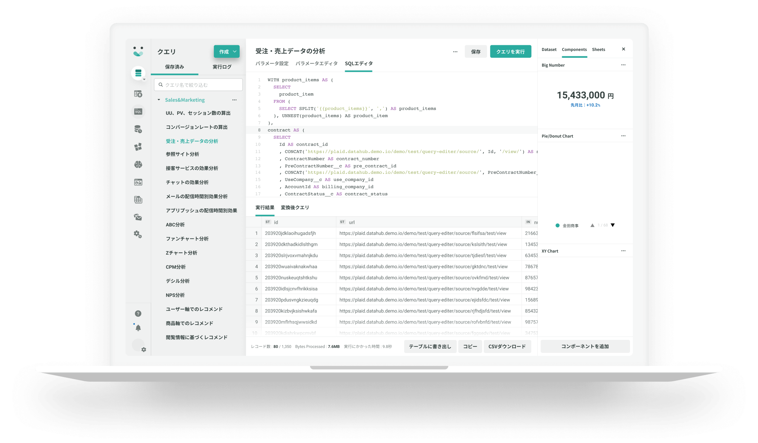Open the 作成 dropdown
This screenshot has width=758, height=443.
(x=226, y=51)
